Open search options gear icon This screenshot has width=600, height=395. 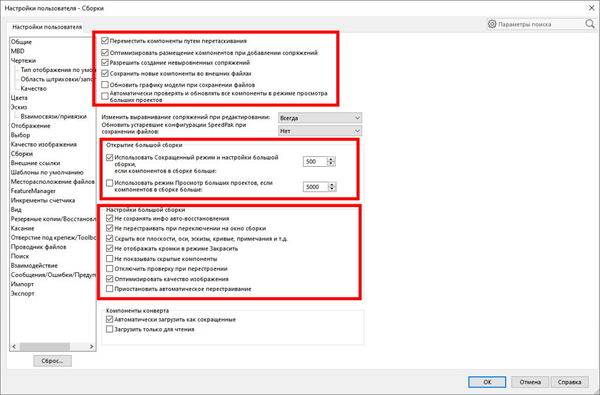coord(492,24)
